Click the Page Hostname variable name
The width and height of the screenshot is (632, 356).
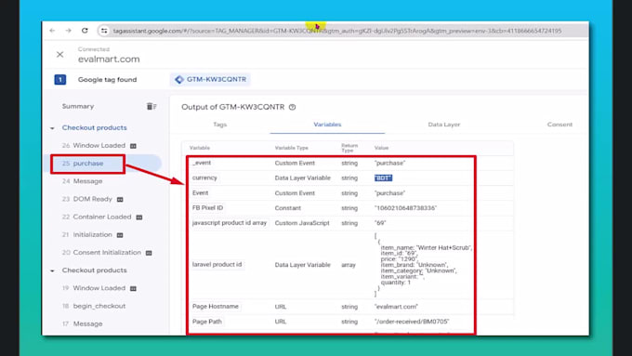coord(216,307)
